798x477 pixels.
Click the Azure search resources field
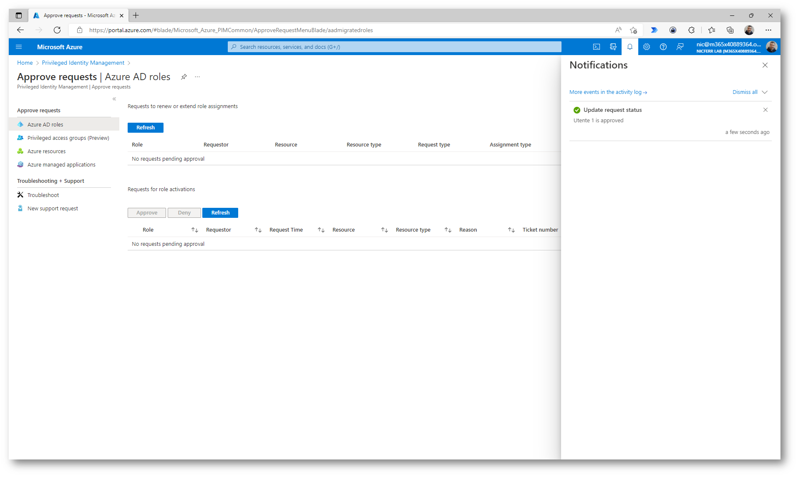click(394, 47)
